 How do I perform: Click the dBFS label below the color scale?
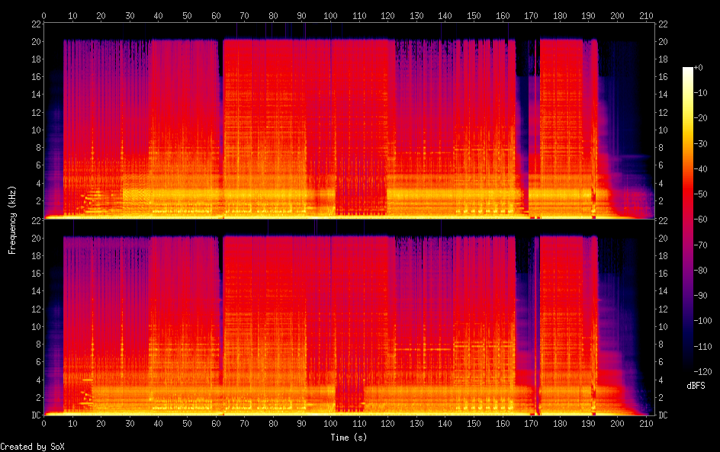point(695,386)
